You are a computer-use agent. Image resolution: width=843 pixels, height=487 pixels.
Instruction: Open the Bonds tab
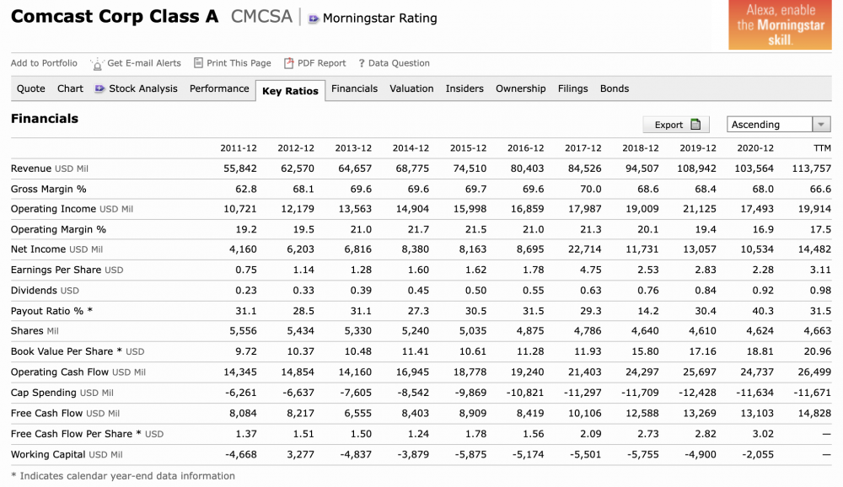coord(615,88)
